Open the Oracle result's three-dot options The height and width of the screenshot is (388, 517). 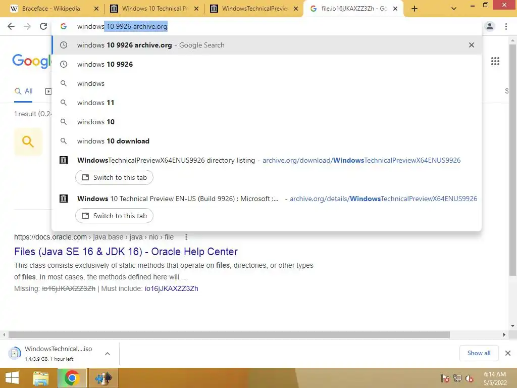[x=186, y=237]
